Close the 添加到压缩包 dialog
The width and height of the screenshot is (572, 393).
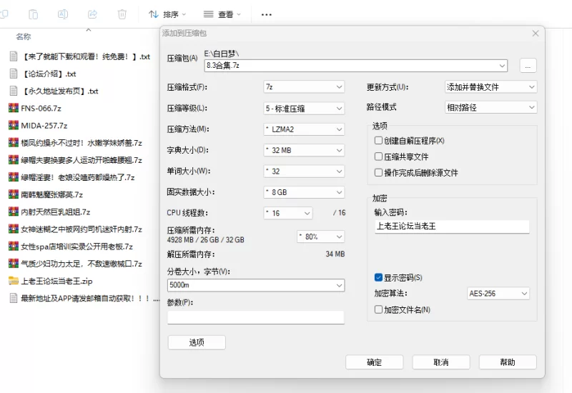pos(535,33)
